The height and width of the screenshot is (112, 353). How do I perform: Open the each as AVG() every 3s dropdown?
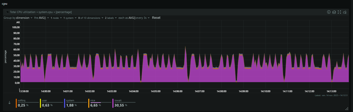[134, 18]
